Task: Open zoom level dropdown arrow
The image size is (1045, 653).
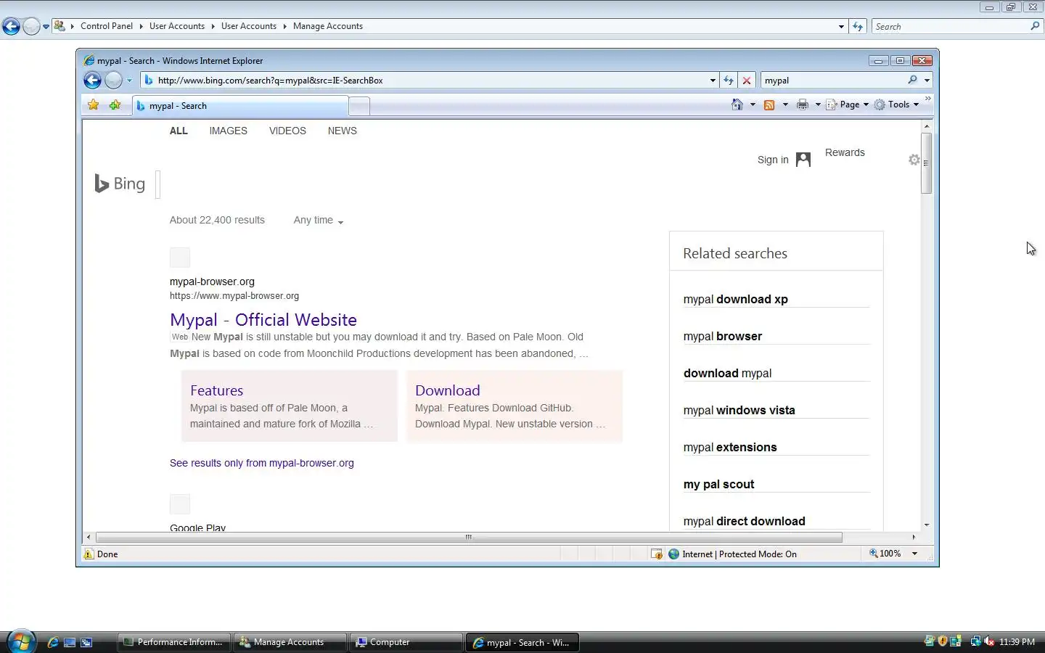Action: pos(914,554)
